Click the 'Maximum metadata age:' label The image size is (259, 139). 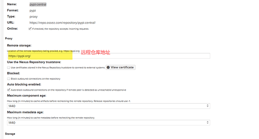click(25, 112)
